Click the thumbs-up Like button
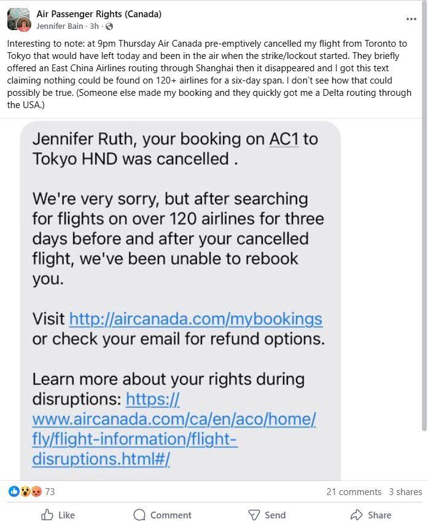The width and height of the screenshot is (428, 527). (58, 515)
